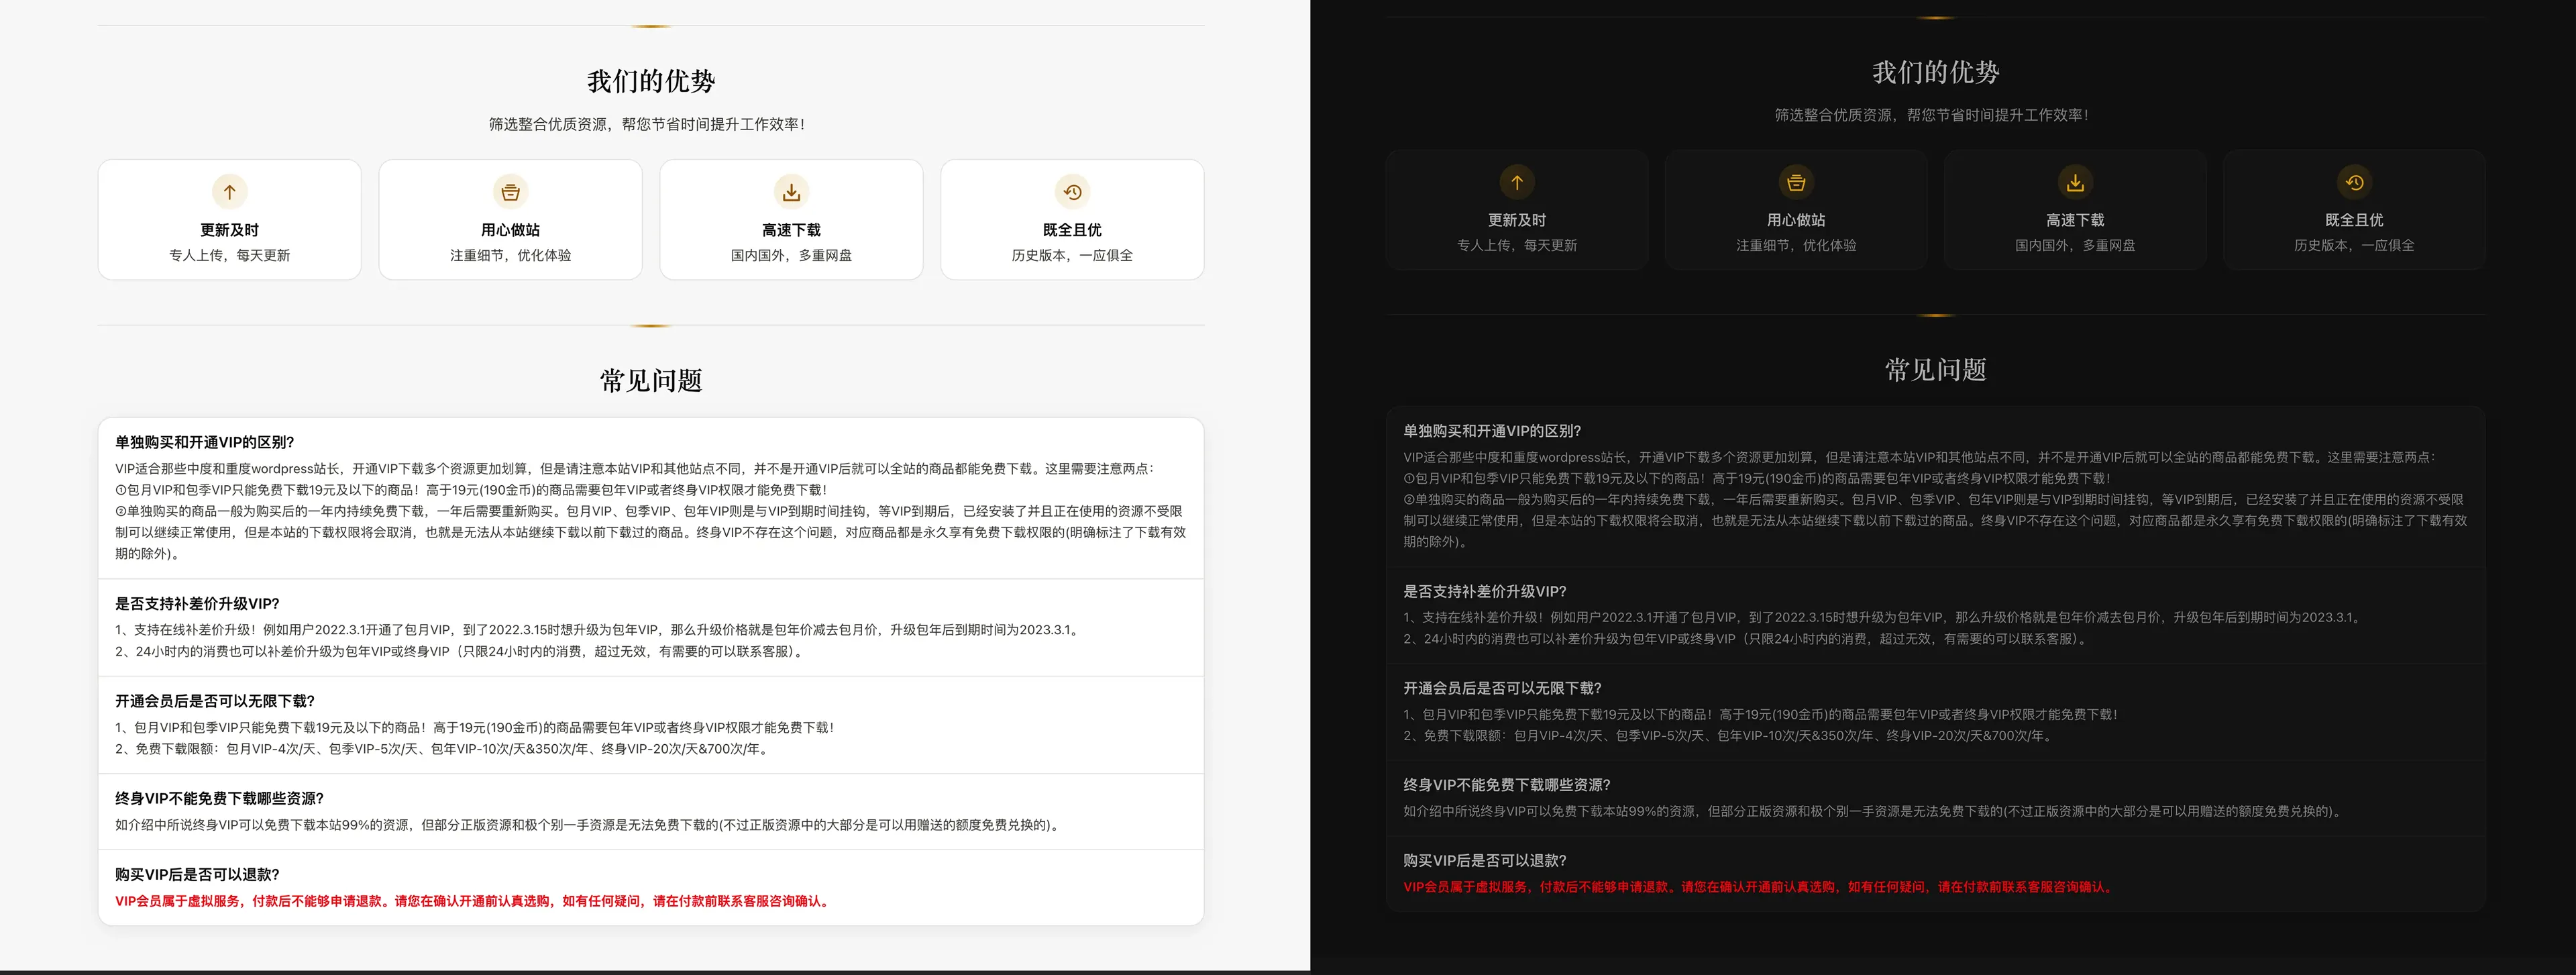Image resolution: width=2576 pixels, height=975 pixels.
Task: Click the 免费下载限额 answer line in dark panel
Action: (x=1729, y=736)
